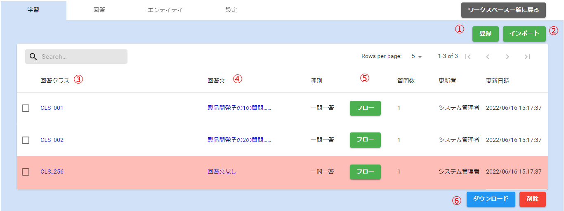Return via ワークスペース一覧に戻る button
The image size is (564, 211).
[503, 10]
